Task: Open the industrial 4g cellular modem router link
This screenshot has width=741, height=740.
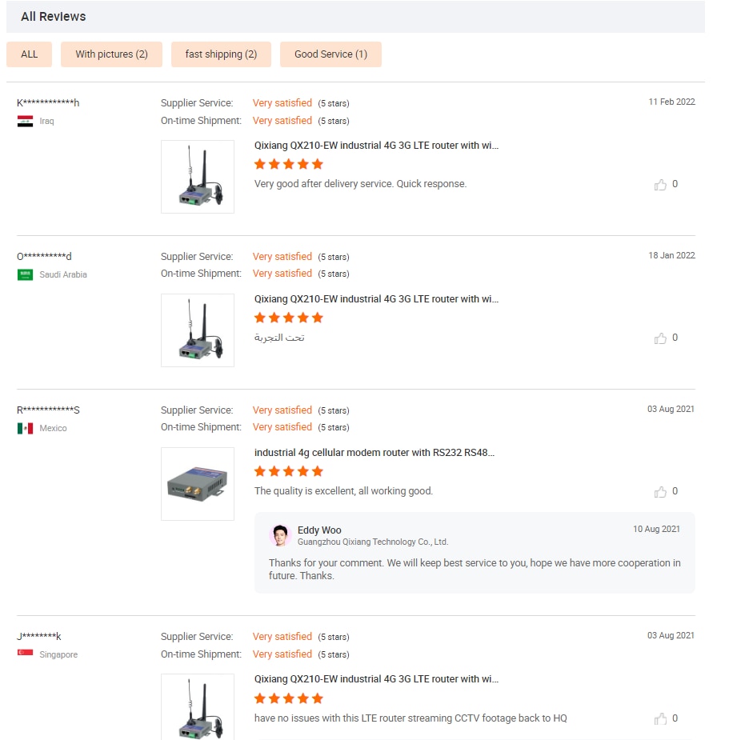Action: click(375, 453)
